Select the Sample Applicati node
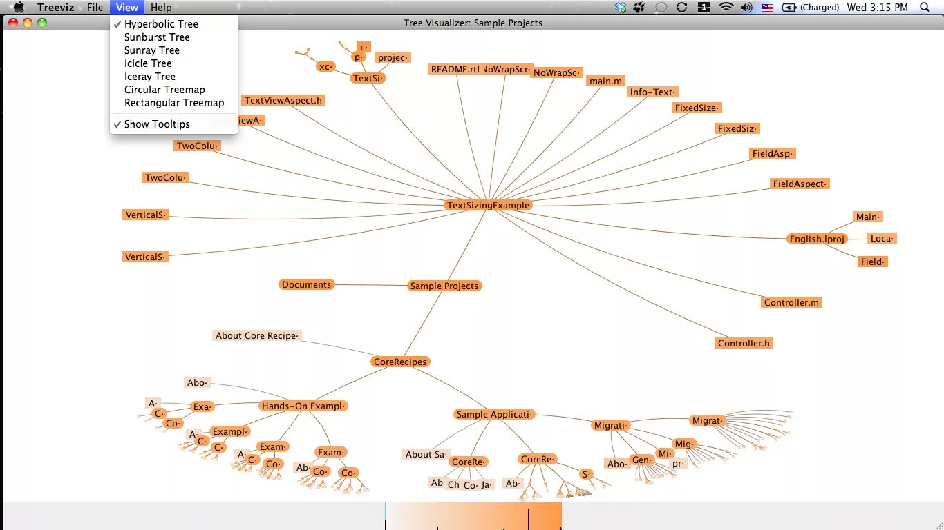944x530 pixels. 494,415
